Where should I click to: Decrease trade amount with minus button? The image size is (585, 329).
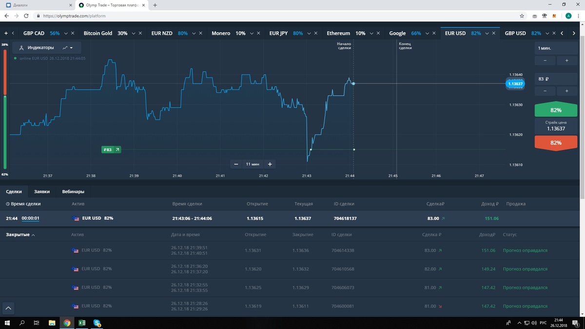pyautogui.click(x=545, y=91)
